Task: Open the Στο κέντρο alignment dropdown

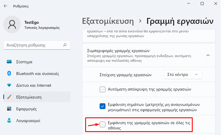Action: (x=183, y=74)
